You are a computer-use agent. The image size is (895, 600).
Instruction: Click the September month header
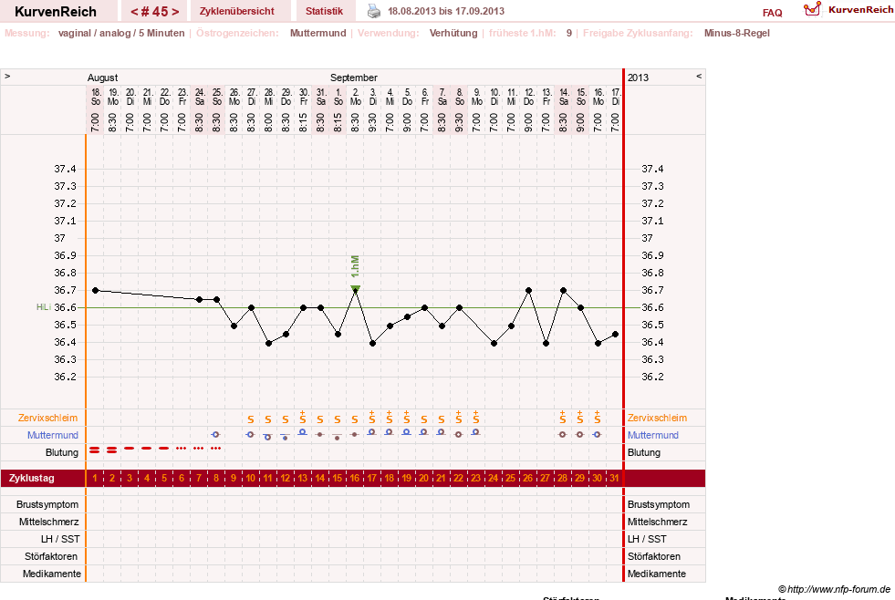[x=353, y=78]
